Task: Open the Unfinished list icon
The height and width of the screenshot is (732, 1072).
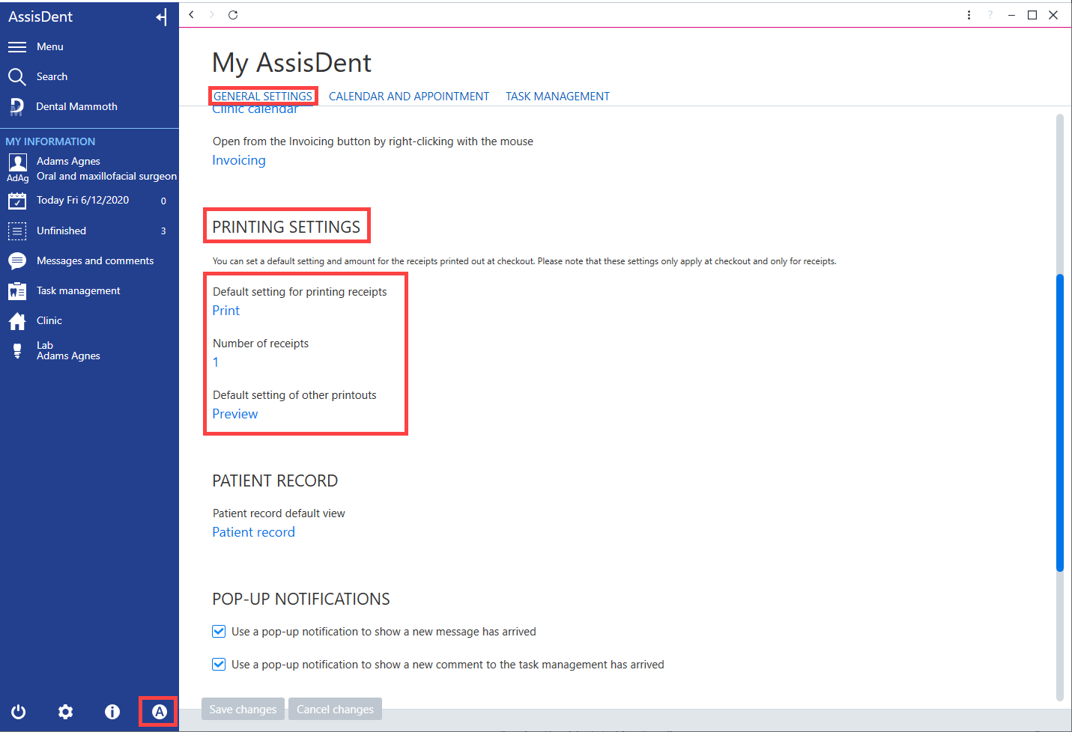Action: pos(17,231)
